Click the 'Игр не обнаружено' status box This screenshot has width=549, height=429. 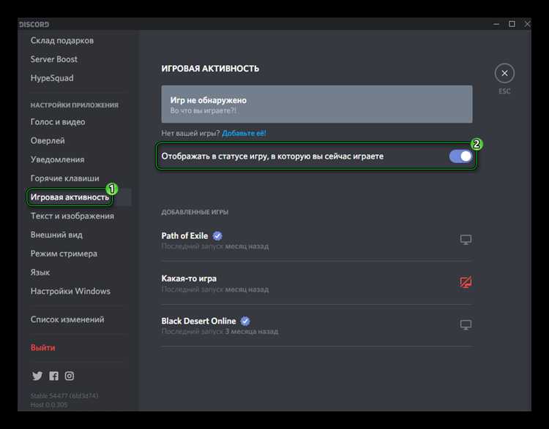(x=316, y=105)
